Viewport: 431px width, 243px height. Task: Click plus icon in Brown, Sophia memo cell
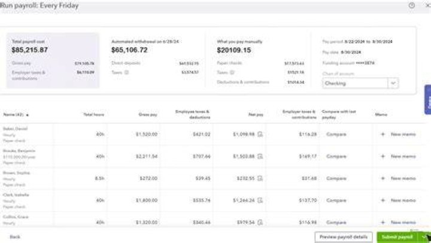(383, 178)
